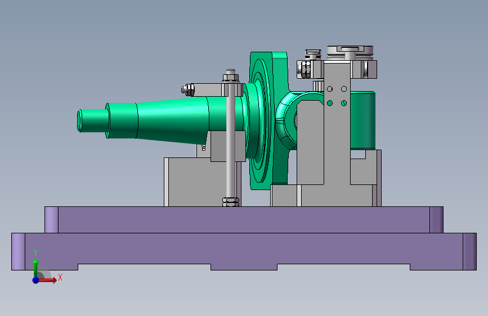Click the blue Z axis ball of triad
Image resolution: width=488 pixels, height=316 pixels.
[x=36, y=280]
